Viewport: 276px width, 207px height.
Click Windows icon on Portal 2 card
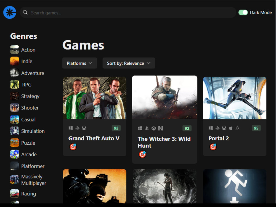(211, 128)
